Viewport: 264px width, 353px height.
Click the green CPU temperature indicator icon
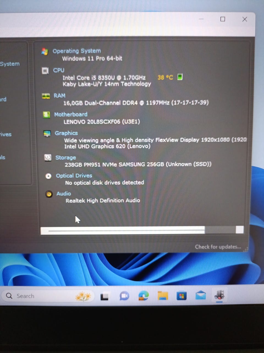pyautogui.click(x=180, y=77)
